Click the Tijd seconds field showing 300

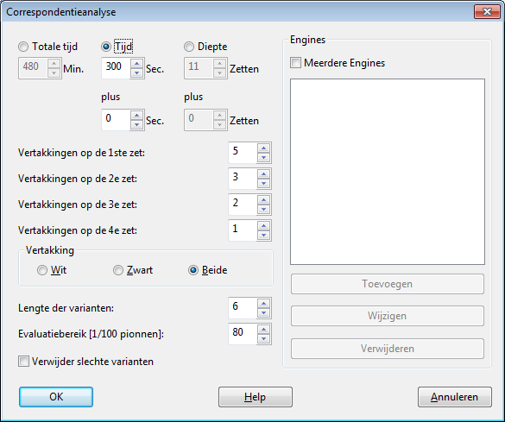(x=116, y=68)
